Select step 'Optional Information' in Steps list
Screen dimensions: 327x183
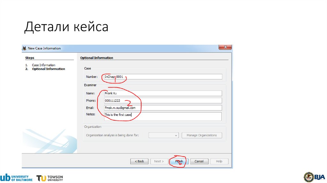(x=49, y=69)
